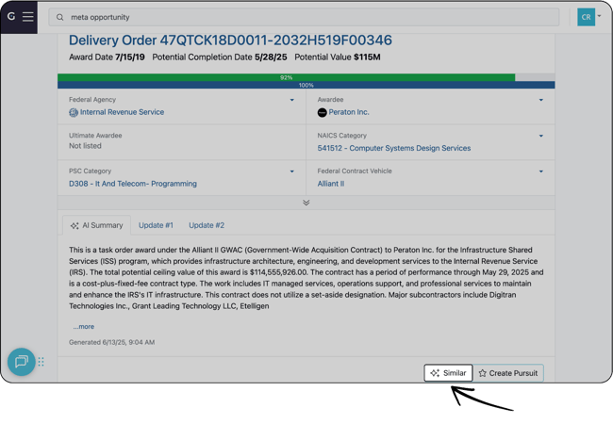This screenshot has width=613, height=424.
Task: Click the chat widget drag handle dots
Action: pos(41,362)
